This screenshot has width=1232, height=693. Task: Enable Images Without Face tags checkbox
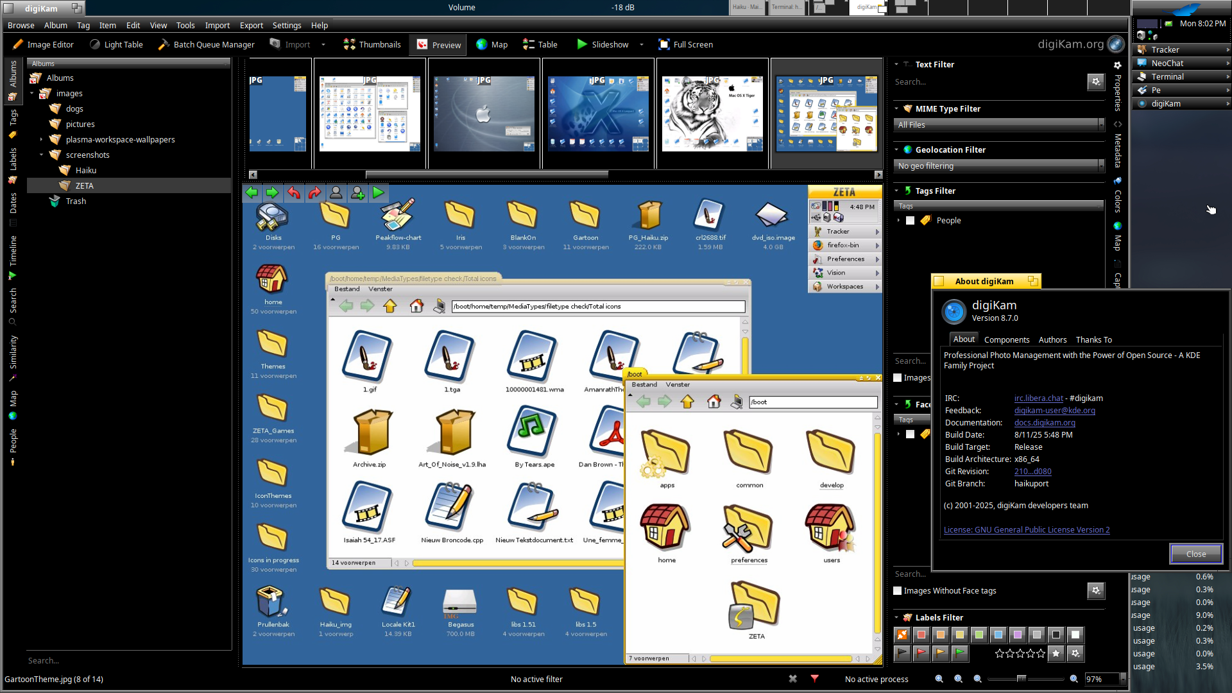[898, 590]
